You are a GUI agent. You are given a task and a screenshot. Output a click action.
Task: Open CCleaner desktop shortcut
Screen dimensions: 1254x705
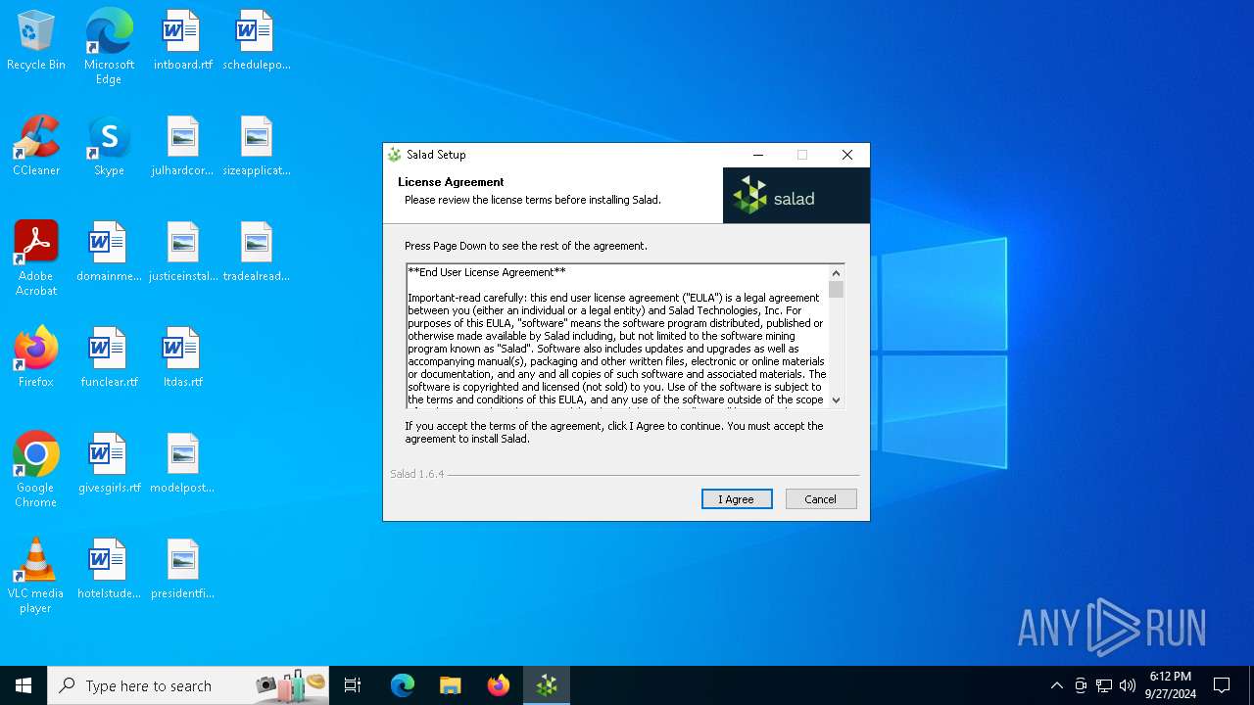tap(36, 147)
